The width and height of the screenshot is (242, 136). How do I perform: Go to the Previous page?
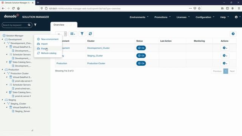point(217,71)
